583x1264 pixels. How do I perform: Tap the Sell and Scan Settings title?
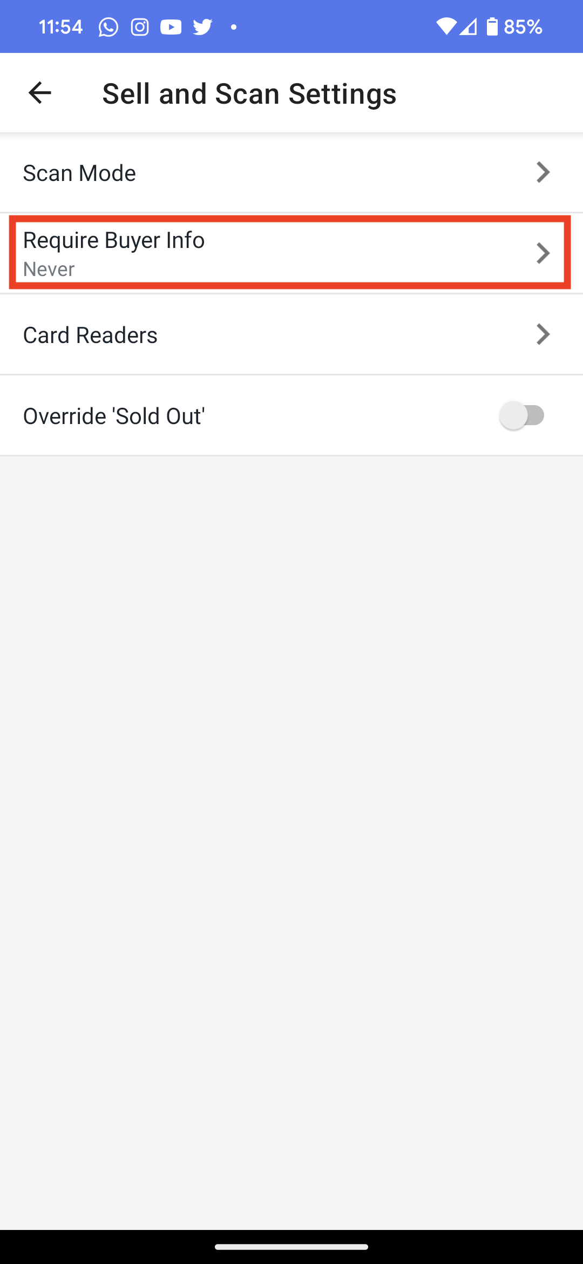coord(249,93)
